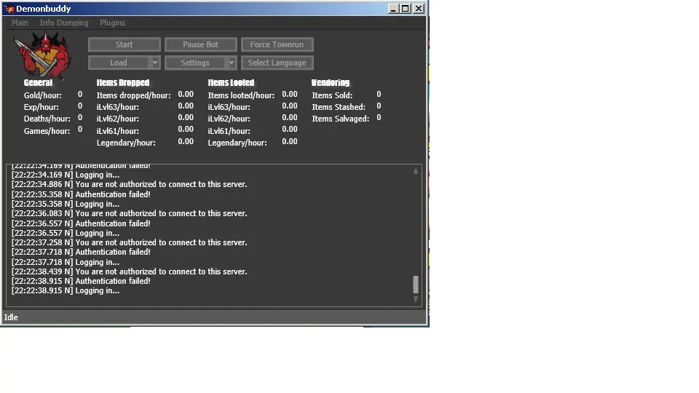Screen dimensions: 699x393
Task: Click the Items Sold label
Action: click(332, 95)
